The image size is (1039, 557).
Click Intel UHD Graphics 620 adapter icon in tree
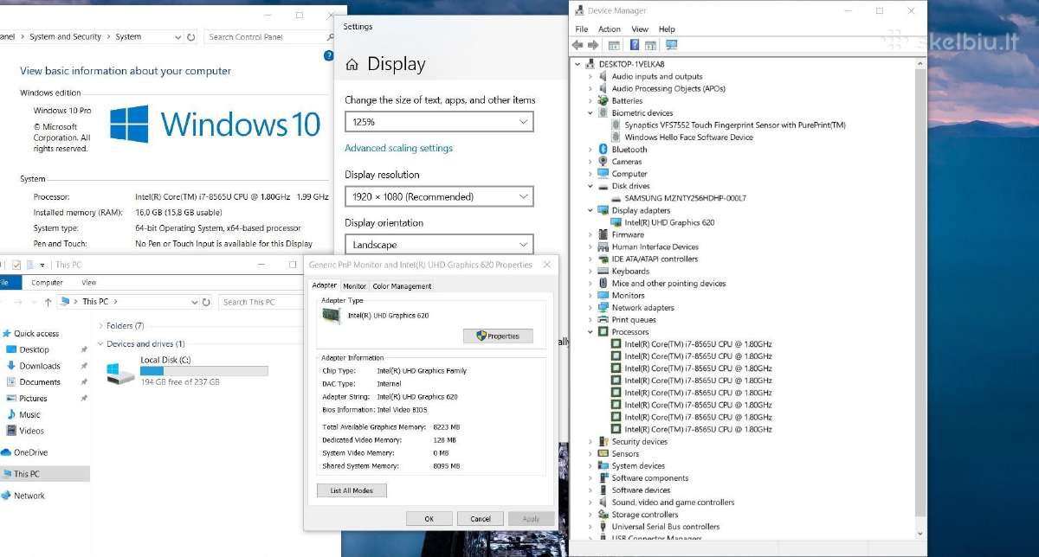point(616,222)
